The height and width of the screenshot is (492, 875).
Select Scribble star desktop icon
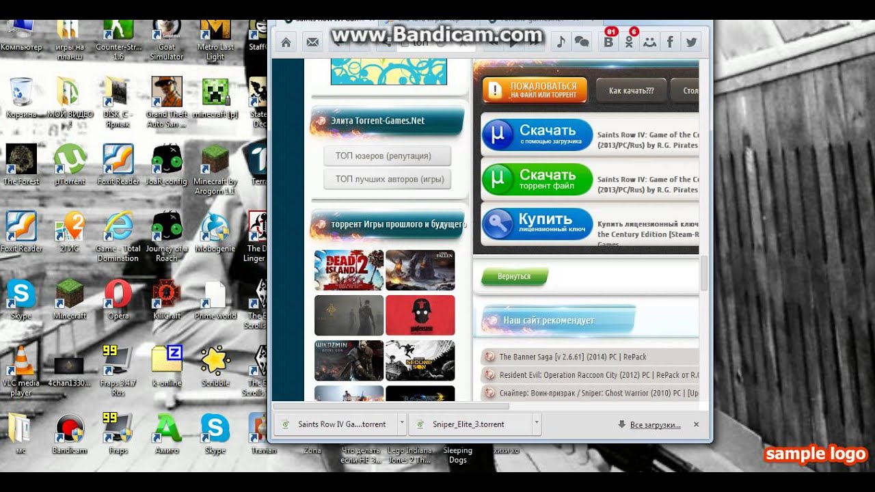[215, 366]
